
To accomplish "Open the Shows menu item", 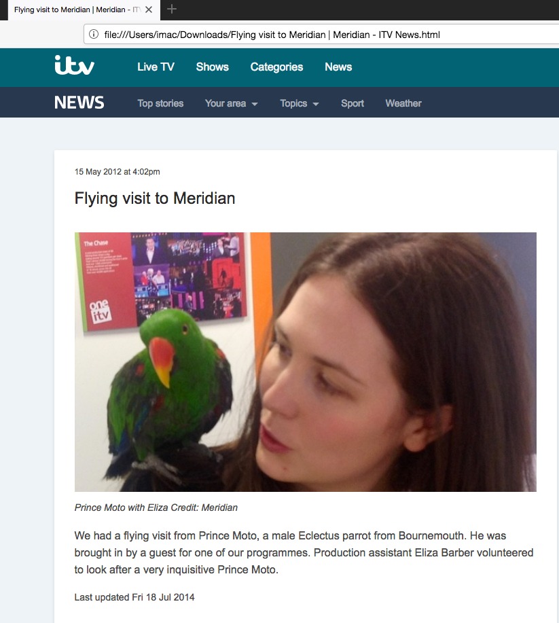I will (x=212, y=67).
